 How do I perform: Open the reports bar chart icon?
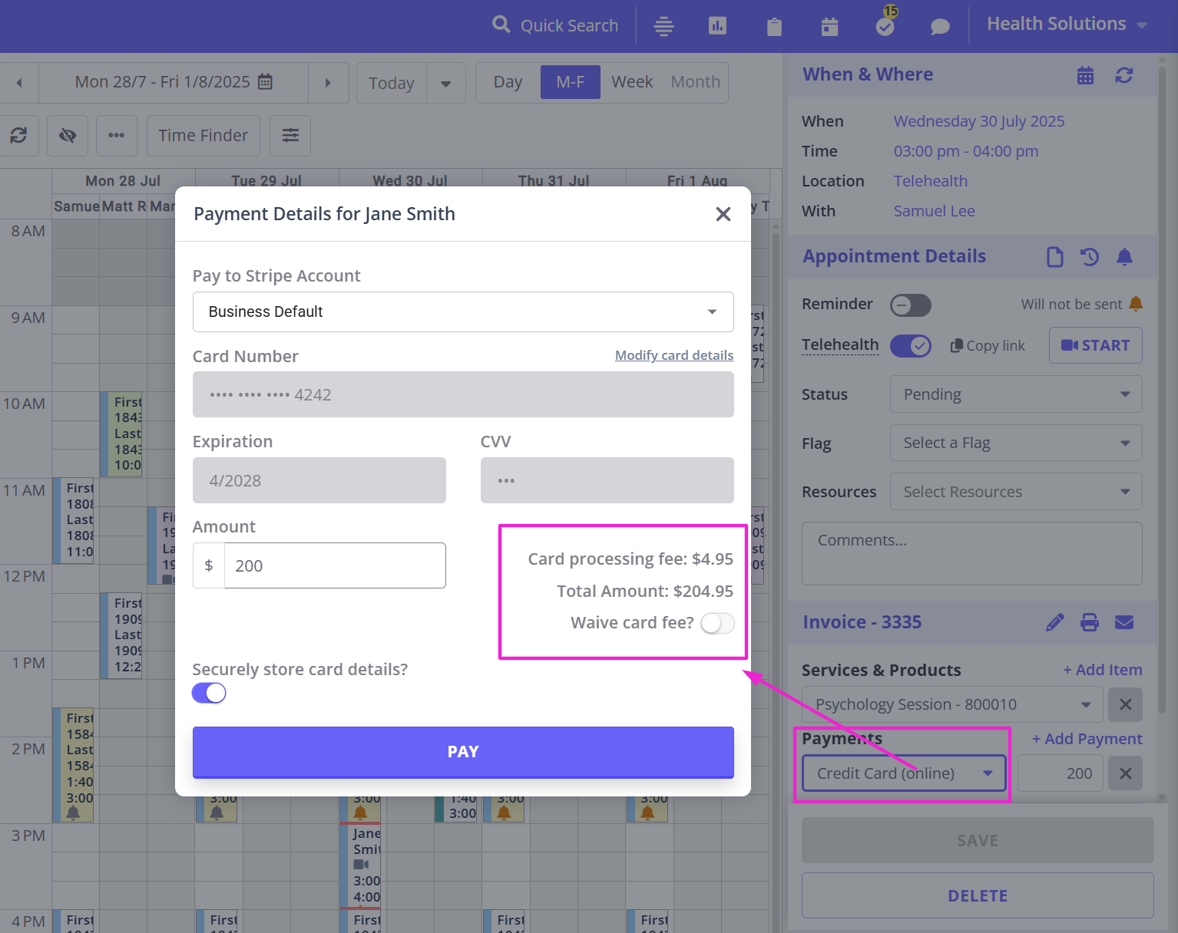pyautogui.click(x=717, y=25)
